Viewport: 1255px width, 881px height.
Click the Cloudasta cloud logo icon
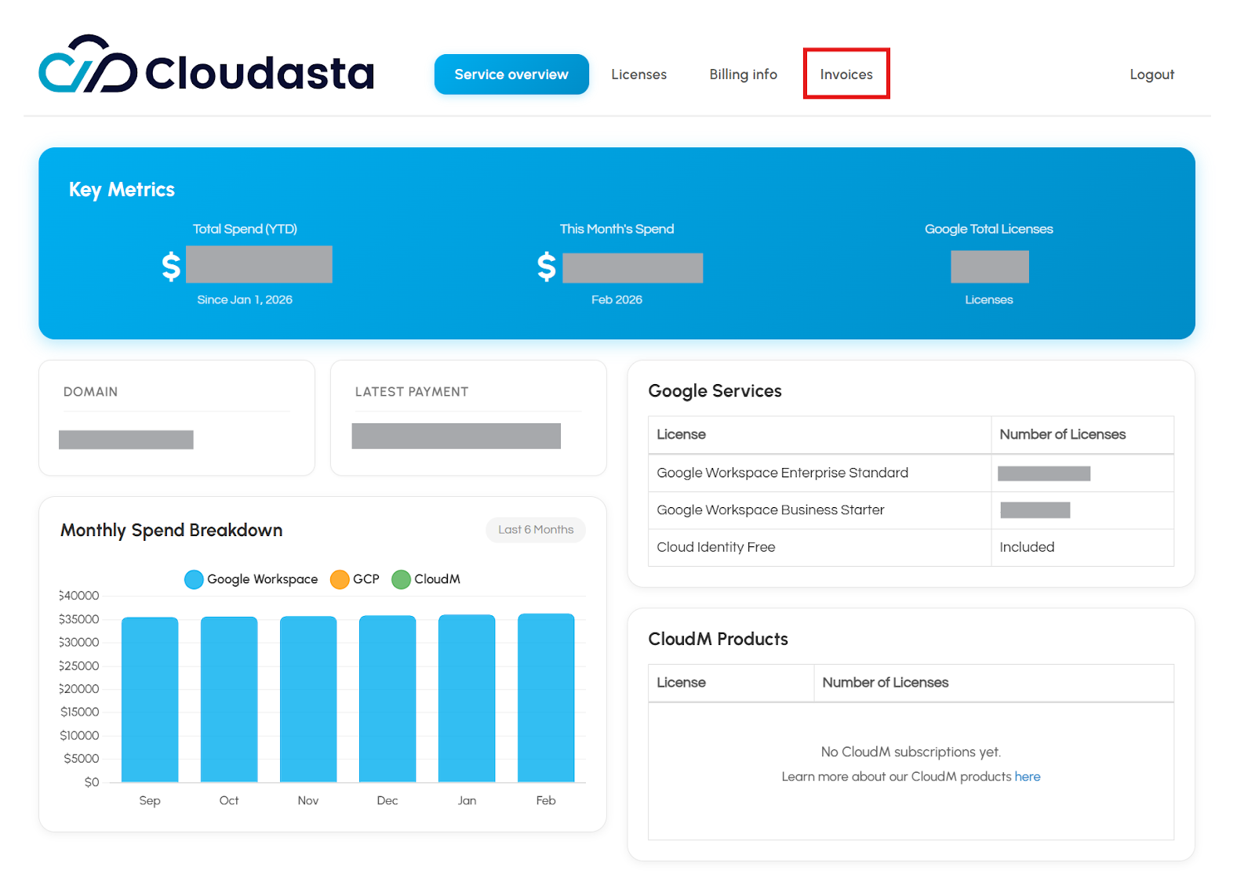pos(87,65)
